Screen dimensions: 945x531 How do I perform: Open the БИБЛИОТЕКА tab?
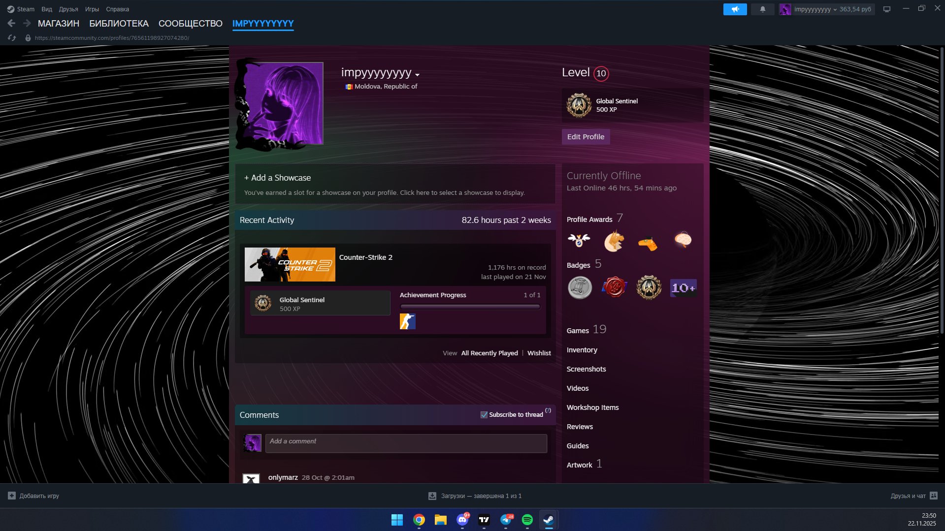click(119, 23)
